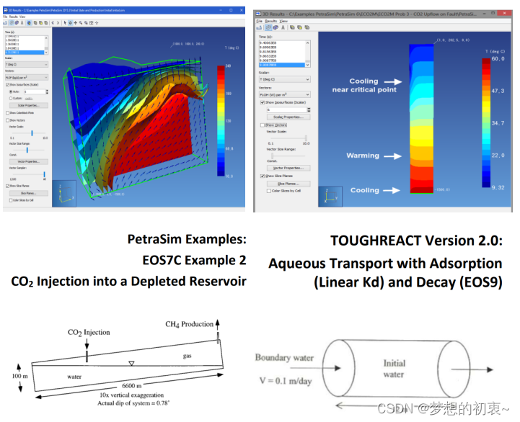The image size is (520, 422).
Task: Enable Color Slices by Cell in left window
Action: coord(11,200)
